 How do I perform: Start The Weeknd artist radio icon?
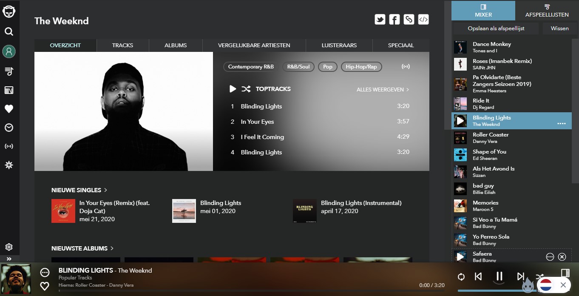(406, 67)
